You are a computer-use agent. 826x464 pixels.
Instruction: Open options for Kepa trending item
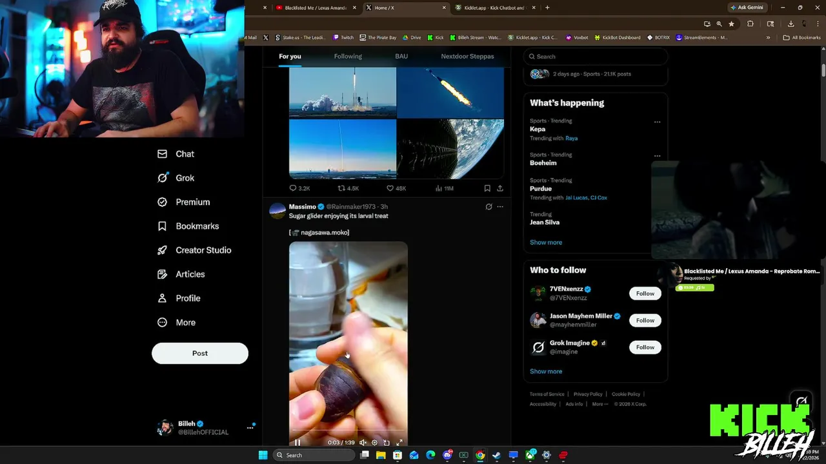click(x=657, y=122)
